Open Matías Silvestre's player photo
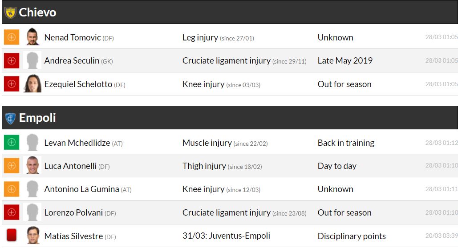 point(32,236)
